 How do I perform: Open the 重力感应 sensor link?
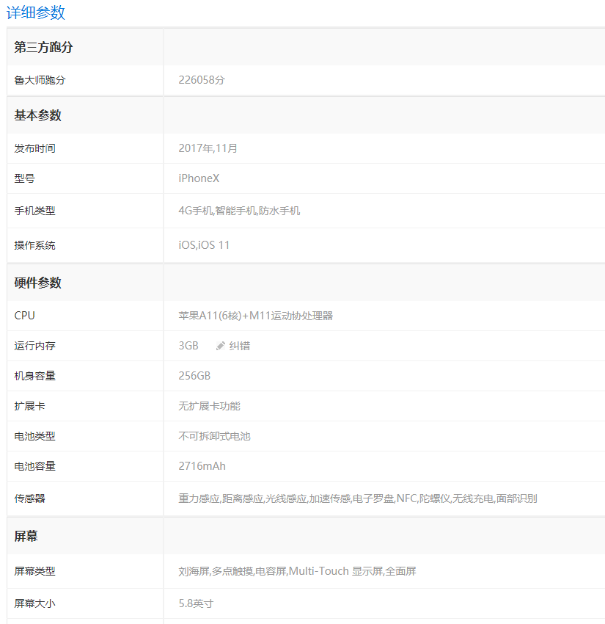pos(199,498)
